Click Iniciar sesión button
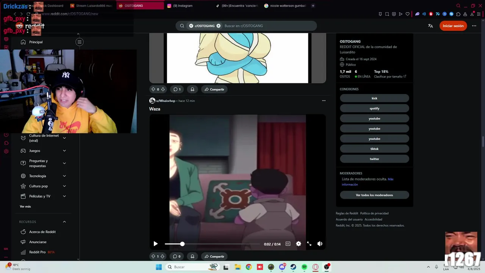 coord(453,26)
